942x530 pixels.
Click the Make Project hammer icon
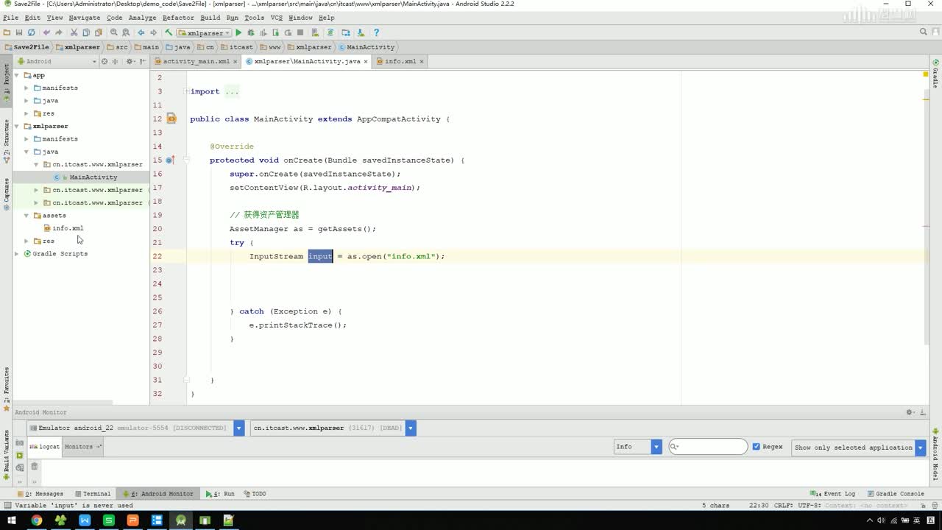[169, 32]
